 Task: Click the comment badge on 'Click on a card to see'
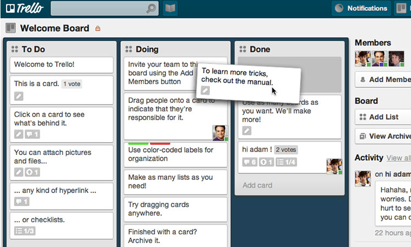tap(32, 134)
